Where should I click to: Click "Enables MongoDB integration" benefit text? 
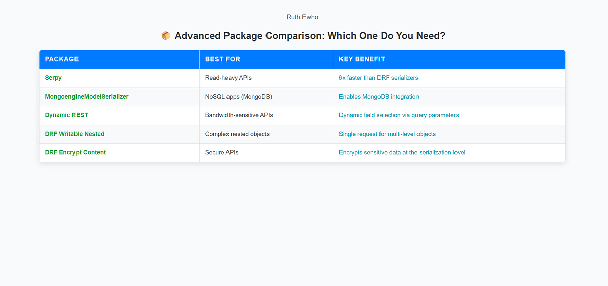(x=379, y=97)
